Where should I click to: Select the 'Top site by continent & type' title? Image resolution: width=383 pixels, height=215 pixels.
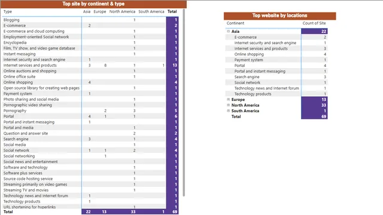[x=93, y=4]
